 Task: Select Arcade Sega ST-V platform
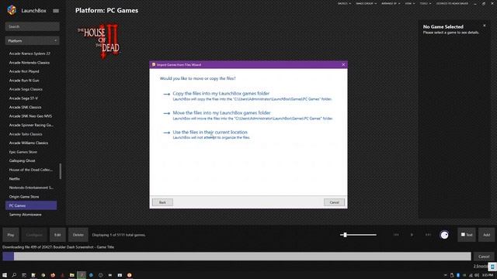tap(23, 98)
